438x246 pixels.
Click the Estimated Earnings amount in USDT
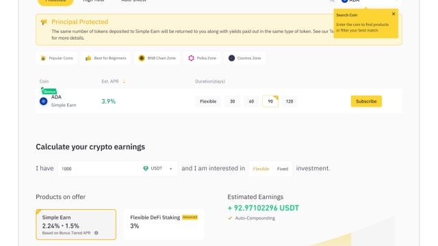[x=263, y=208]
